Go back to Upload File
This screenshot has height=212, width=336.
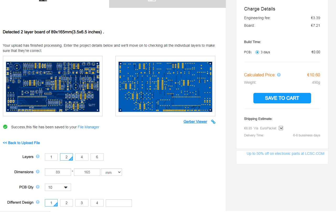tap(21, 143)
